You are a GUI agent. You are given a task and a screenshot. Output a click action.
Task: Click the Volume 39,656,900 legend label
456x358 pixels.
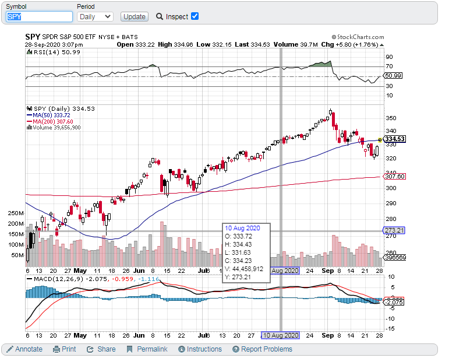pos(56,128)
